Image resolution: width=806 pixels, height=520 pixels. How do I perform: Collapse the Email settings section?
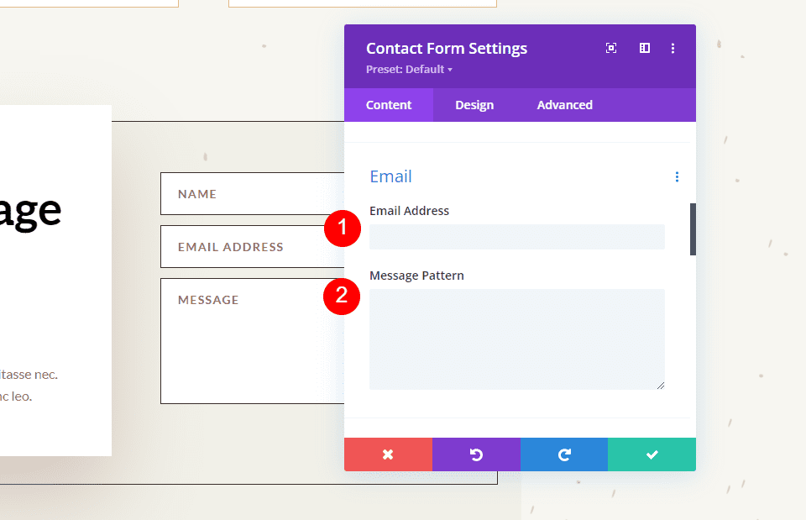pos(390,176)
